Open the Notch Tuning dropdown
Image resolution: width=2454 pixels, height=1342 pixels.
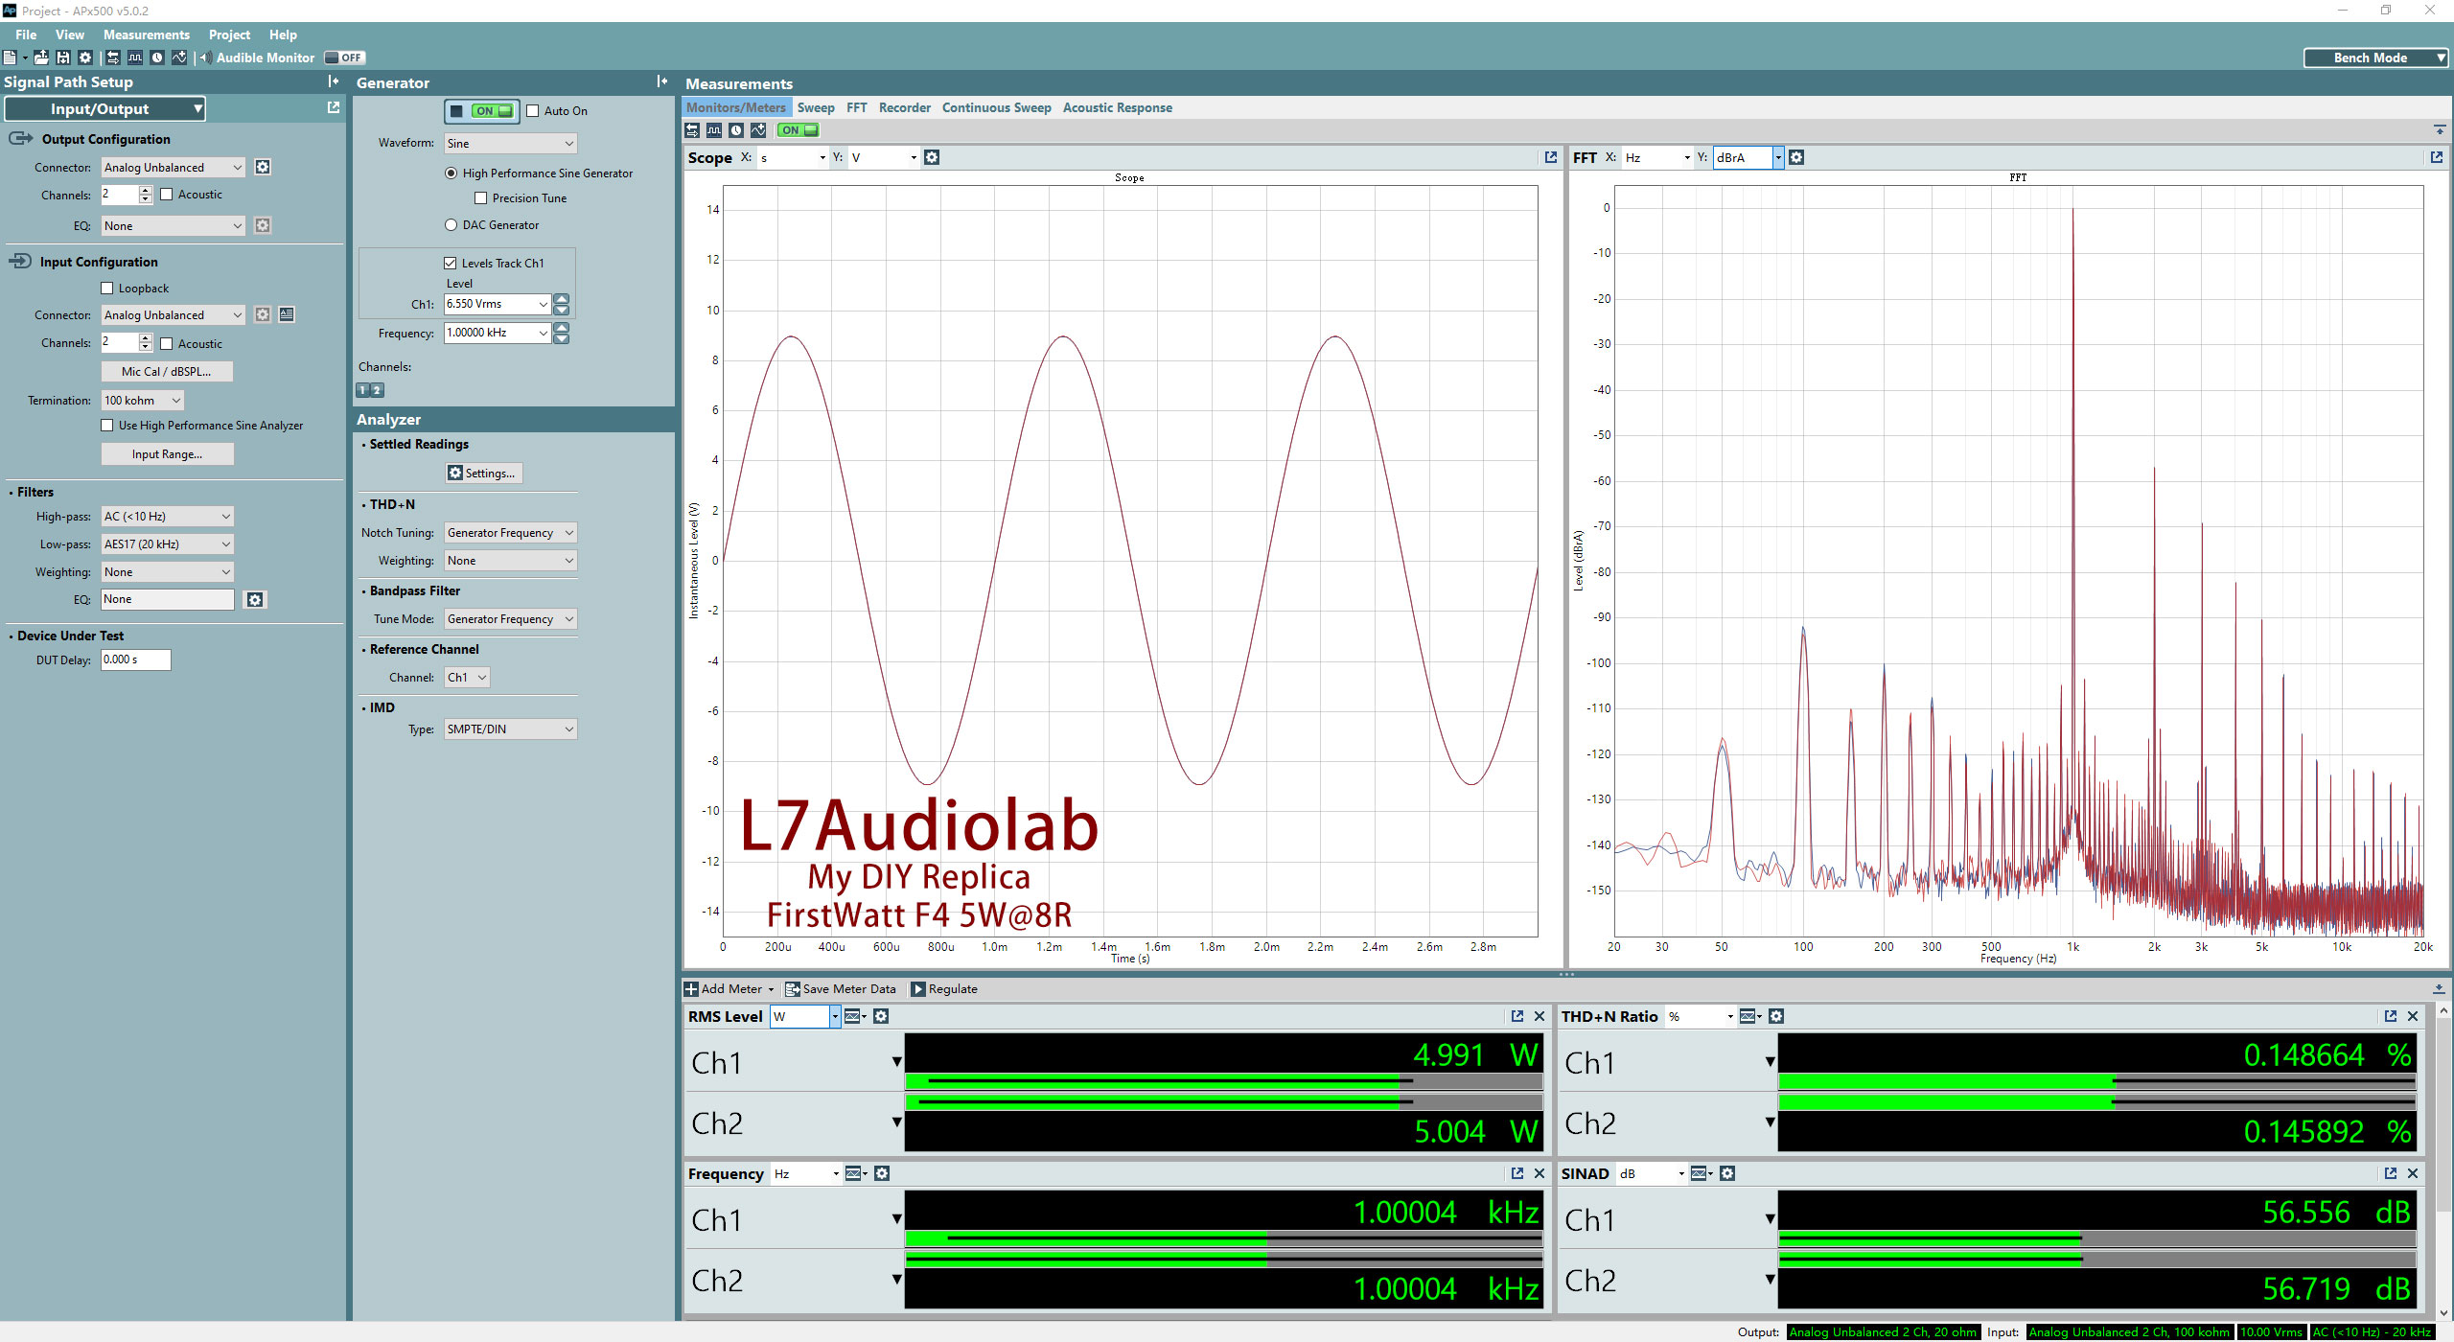click(511, 533)
